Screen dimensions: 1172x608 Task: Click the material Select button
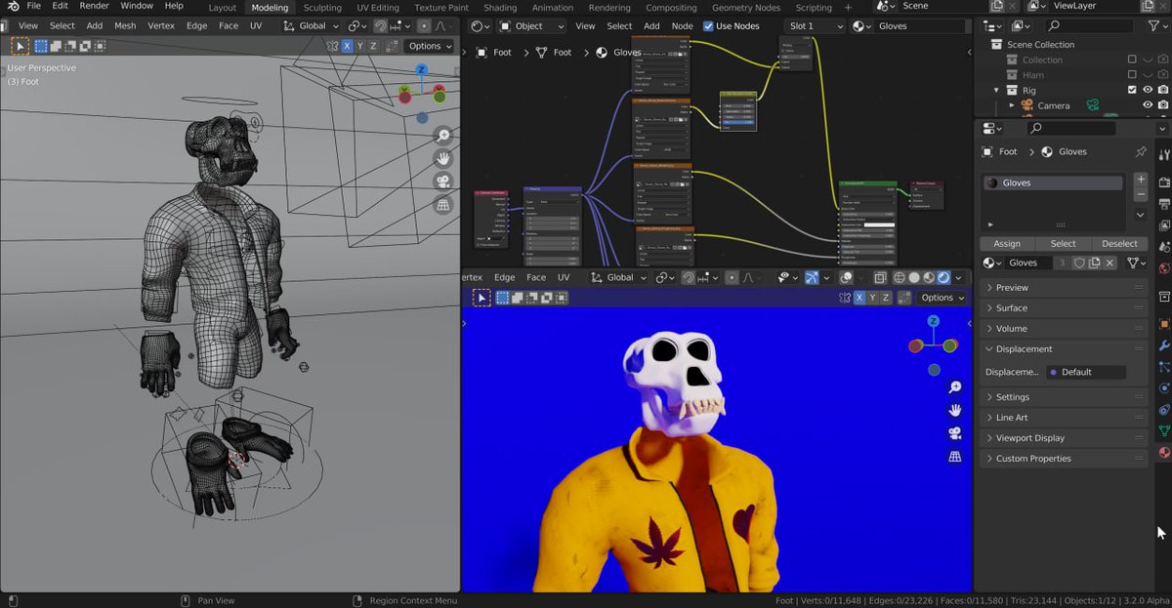coord(1064,243)
